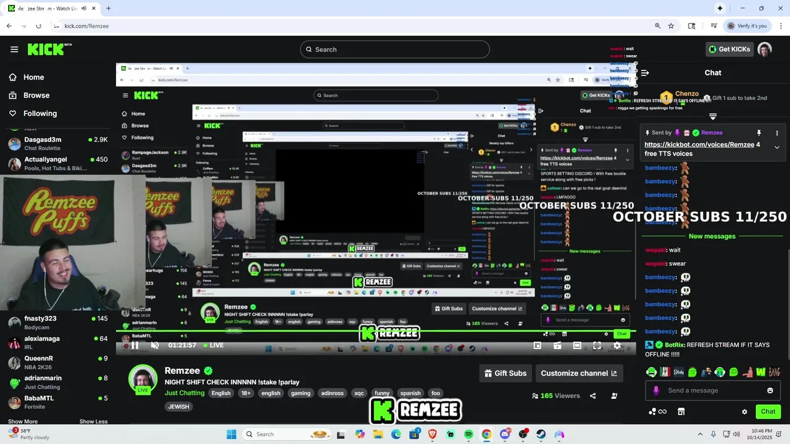Open the user profile avatar menu
This screenshot has width=790, height=444.
(x=765, y=49)
